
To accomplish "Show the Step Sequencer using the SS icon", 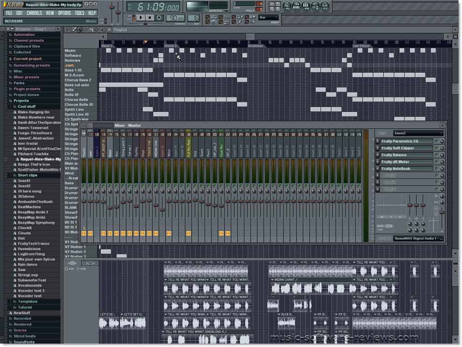I will [x=296, y=6].
